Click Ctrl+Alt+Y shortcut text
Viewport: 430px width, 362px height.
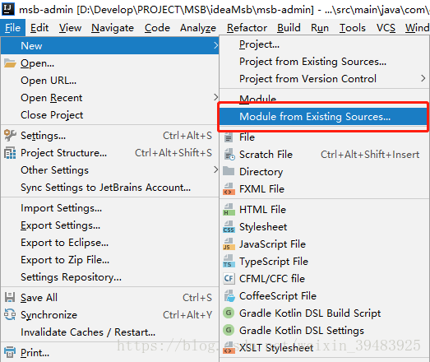(x=187, y=315)
